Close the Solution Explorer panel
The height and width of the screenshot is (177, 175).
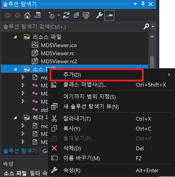(151, 4)
